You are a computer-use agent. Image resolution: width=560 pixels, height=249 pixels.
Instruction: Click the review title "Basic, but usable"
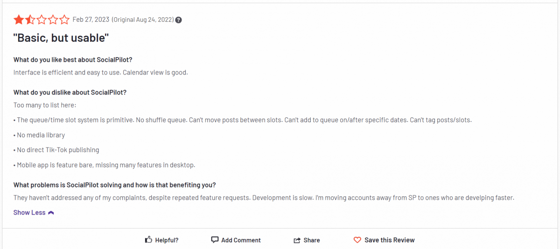click(61, 38)
